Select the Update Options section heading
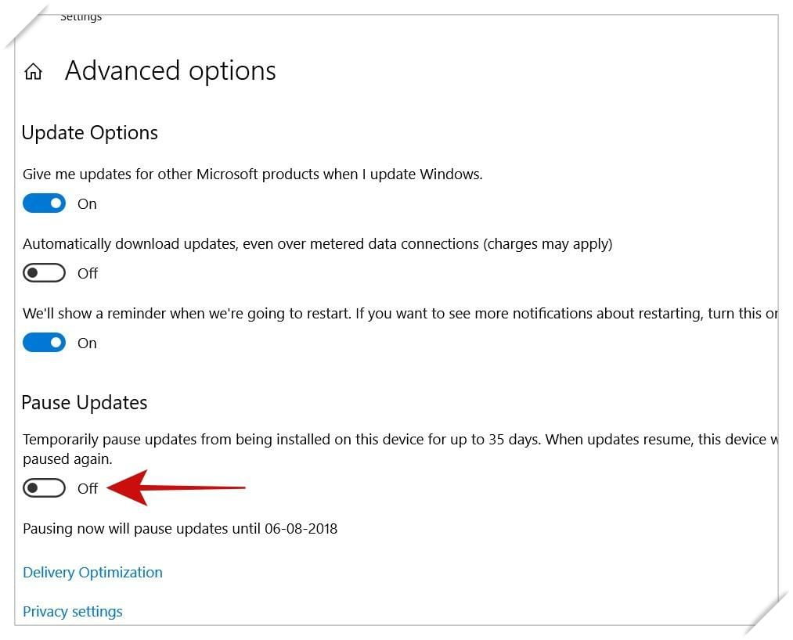The height and width of the screenshot is (640, 793). tap(89, 133)
